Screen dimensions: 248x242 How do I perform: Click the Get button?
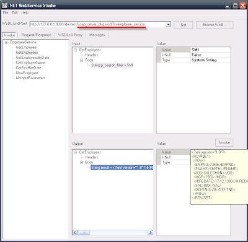coord(184,25)
